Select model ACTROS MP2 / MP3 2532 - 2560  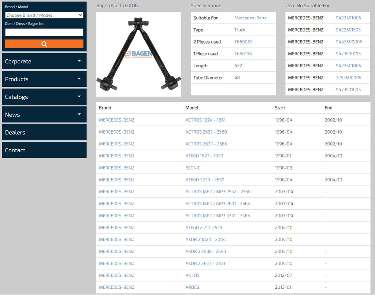point(218,192)
